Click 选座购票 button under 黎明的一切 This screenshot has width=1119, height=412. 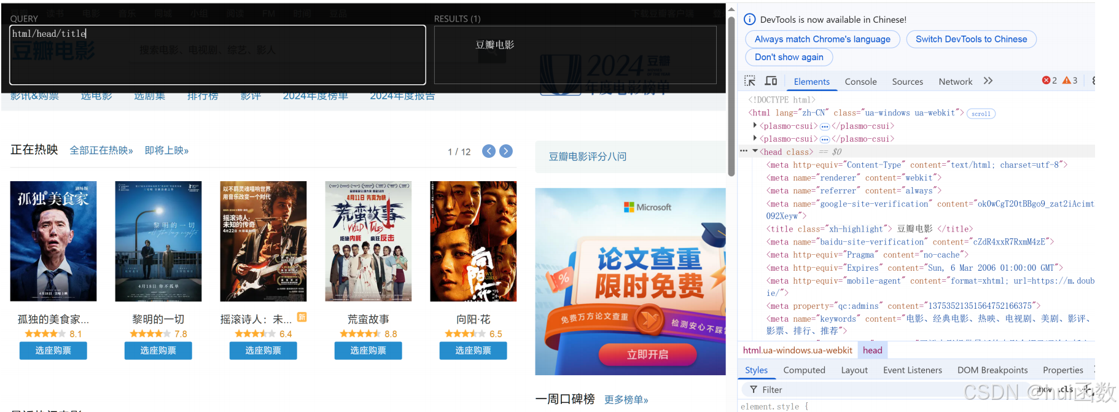tap(158, 351)
